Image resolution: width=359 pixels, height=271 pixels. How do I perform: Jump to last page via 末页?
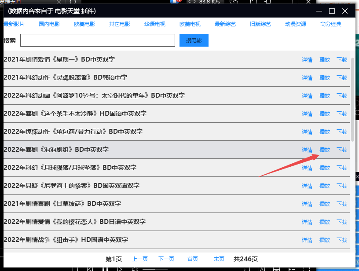219,259
